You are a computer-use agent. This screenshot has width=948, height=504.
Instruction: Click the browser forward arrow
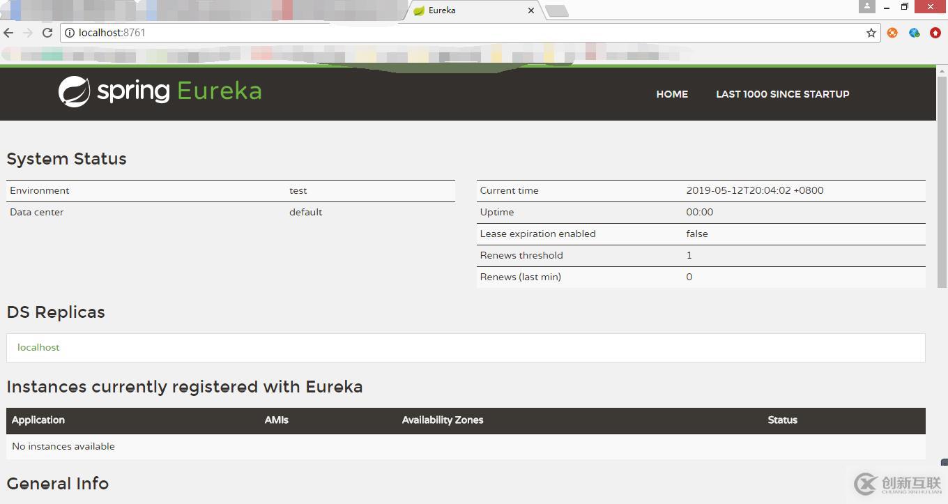point(28,33)
